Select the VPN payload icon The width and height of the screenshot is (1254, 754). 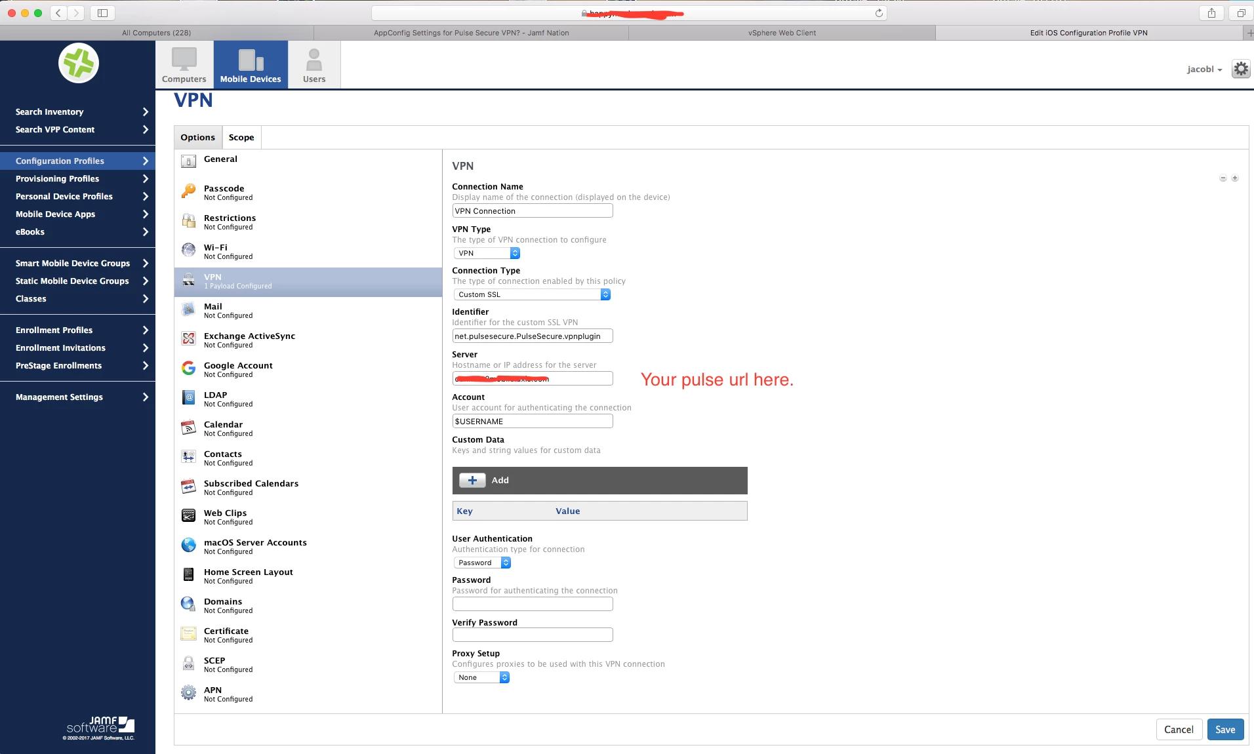189,279
